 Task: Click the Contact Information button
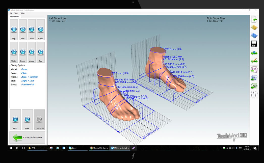click(x=27, y=138)
